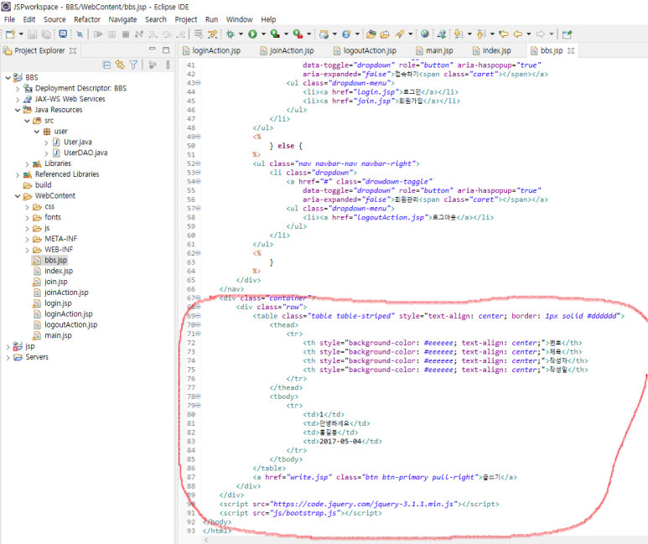
Task: Click the Terminate debug icon
Action: coord(126,34)
